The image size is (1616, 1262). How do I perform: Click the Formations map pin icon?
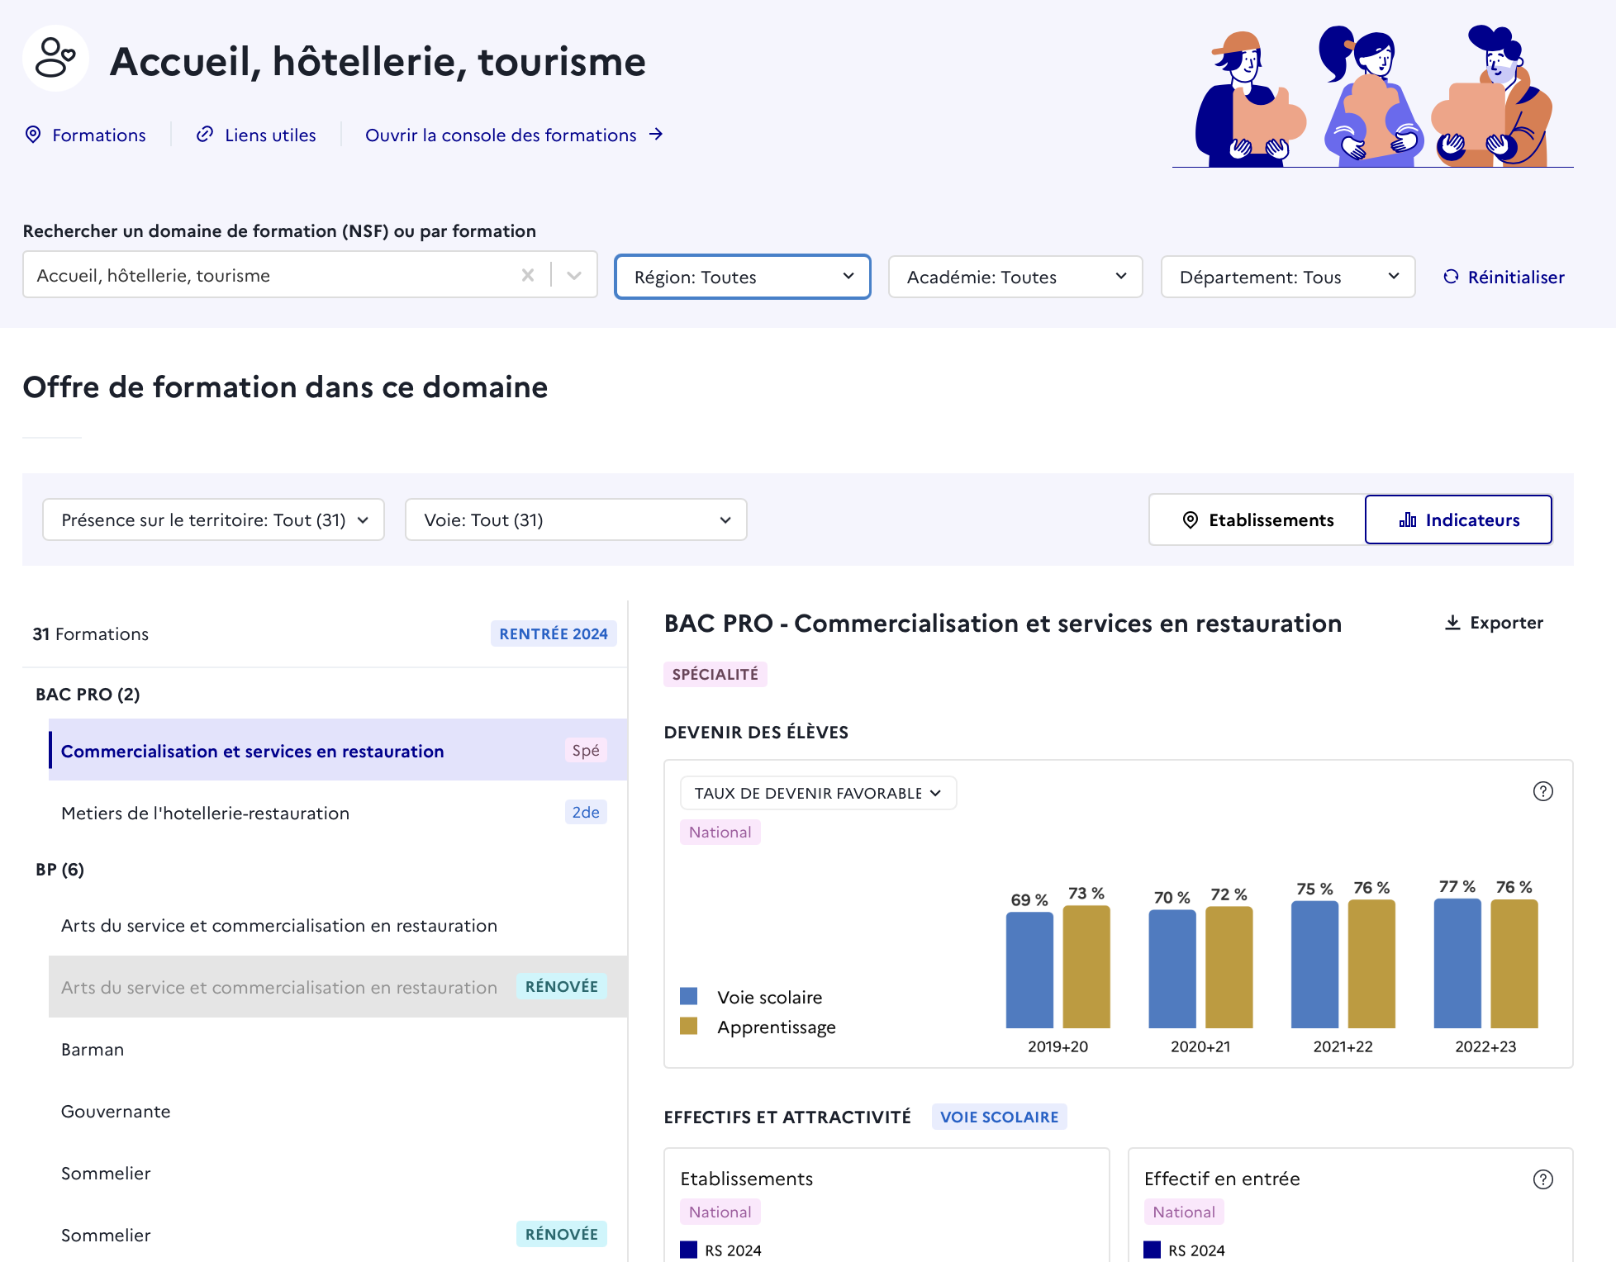pos(33,135)
